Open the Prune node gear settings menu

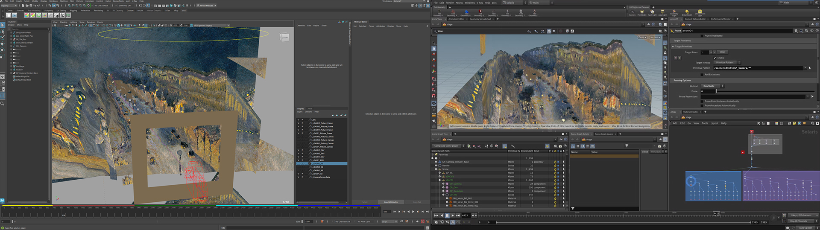(796, 31)
